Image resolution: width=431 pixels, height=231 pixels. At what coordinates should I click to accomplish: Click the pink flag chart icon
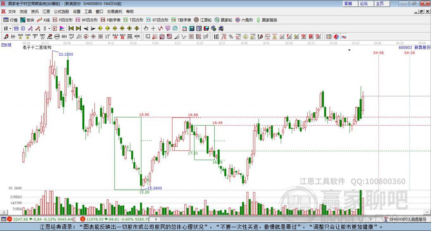tap(62, 29)
